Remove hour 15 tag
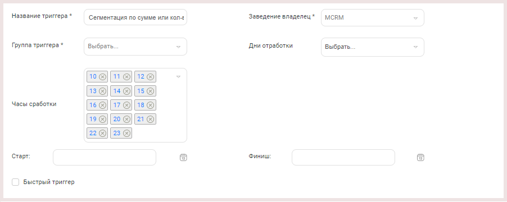The height and width of the screenshot is (202, 507). [150, 91]
